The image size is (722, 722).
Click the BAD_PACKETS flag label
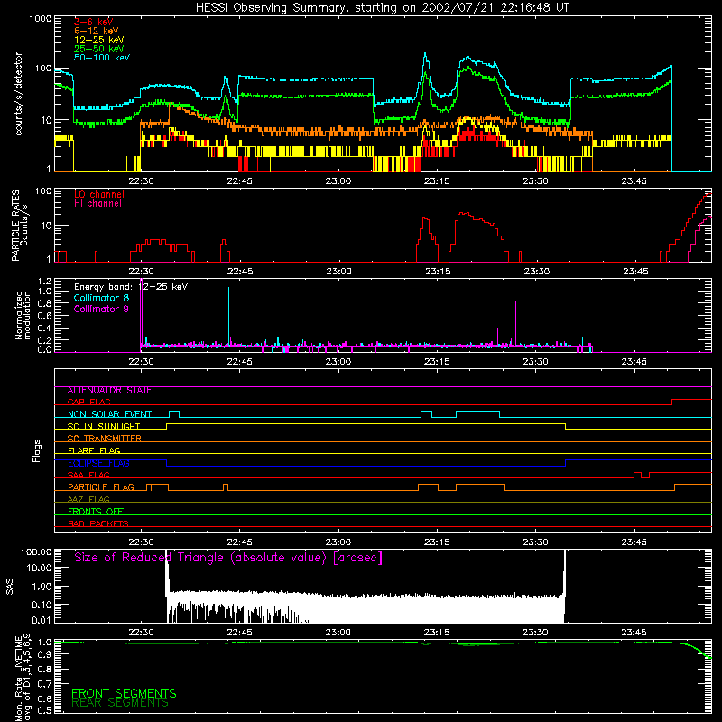pos(98,524)
